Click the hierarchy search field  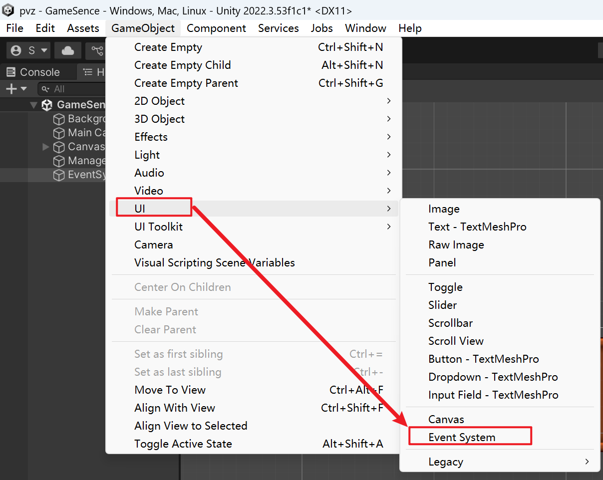[72, 89]
